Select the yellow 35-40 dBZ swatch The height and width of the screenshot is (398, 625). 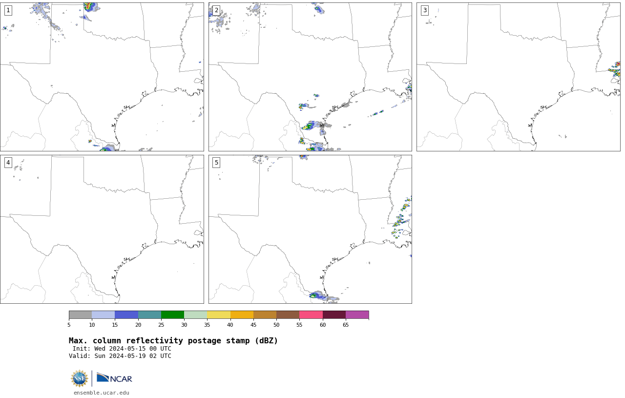click(219, 314)
